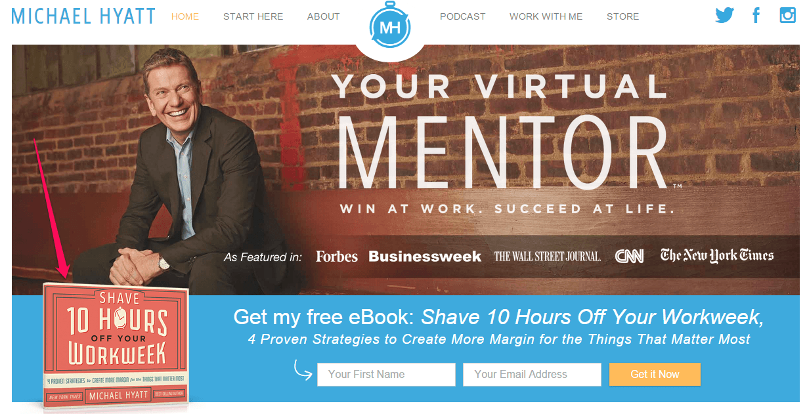Image resolution: width=807 pixels, height=414 pixels.
Task: Visit the Store page
Action: (x=622, y=16)
